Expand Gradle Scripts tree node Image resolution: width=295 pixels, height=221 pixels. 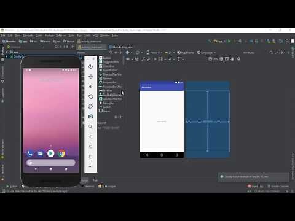(6, 56)
